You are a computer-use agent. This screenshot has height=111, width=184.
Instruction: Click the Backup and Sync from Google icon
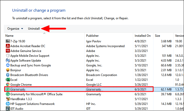8,65
